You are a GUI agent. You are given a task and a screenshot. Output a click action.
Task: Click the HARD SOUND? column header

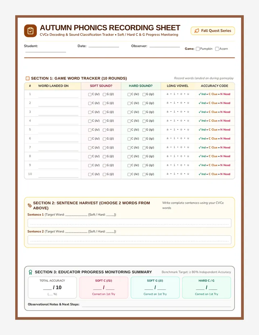coord(141,86)
